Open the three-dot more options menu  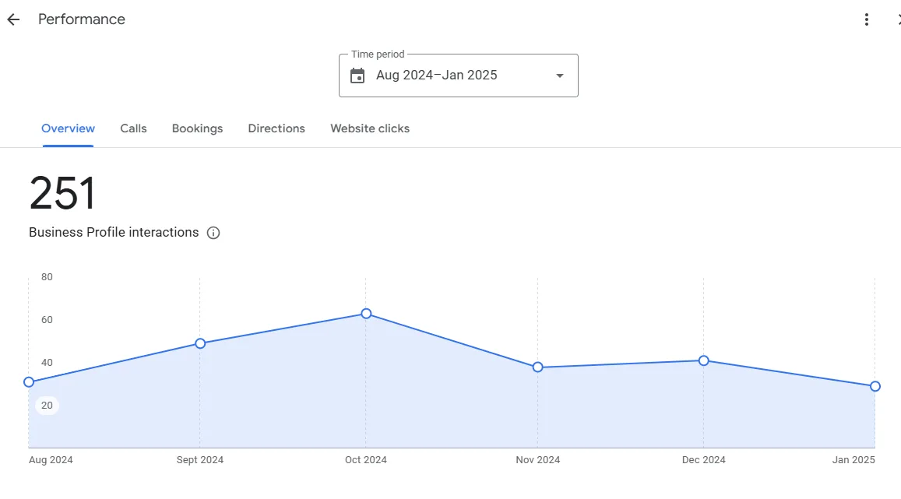[867, 19]
